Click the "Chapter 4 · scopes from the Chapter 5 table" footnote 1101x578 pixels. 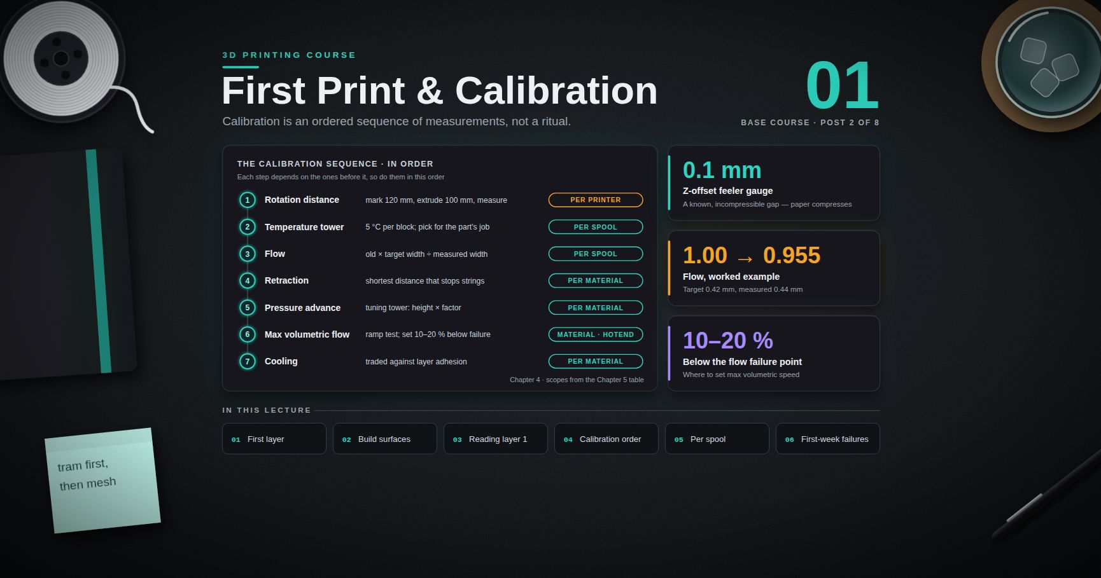pos(577,380)
